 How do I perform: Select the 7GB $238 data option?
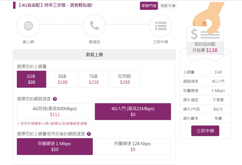click(x=93, y=79)
